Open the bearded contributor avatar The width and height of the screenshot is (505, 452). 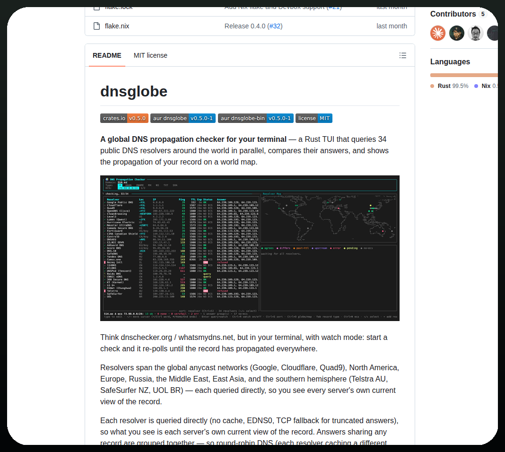point(457,33)
